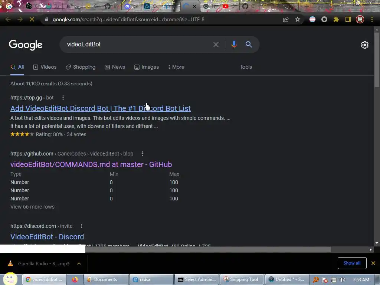This screenshot has height=285, width=380.
Task: Open VideoEditBot - Discord result
Action: coord(47,237)
